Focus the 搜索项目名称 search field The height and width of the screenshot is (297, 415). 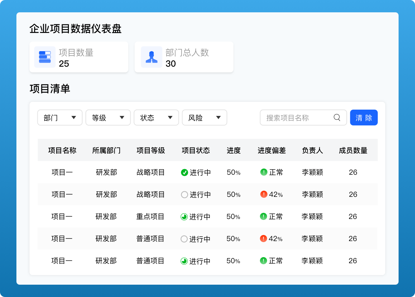pyautogui.click(x=297, y=118)
